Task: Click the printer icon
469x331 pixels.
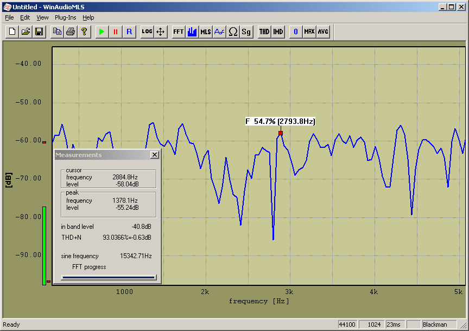Action: coord(70,32)
